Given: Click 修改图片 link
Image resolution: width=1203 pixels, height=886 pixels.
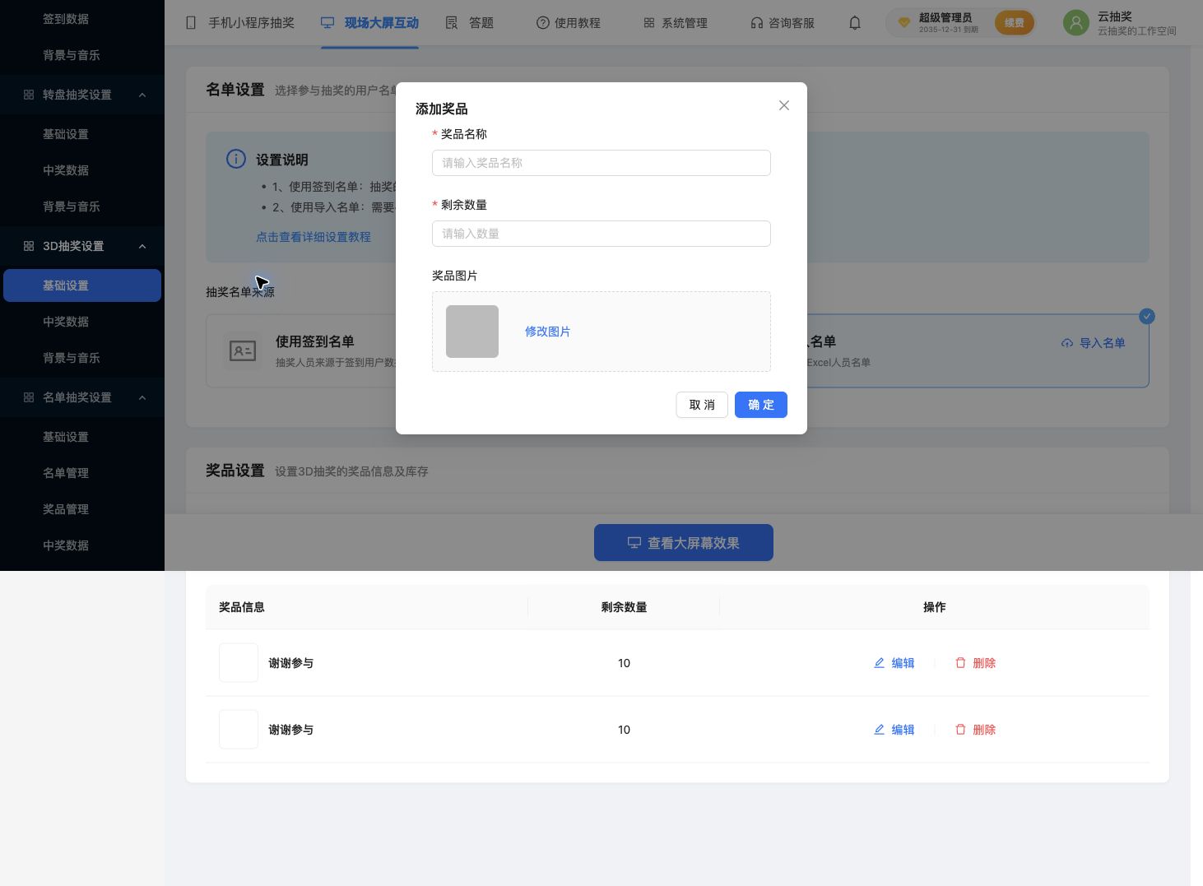Looking at the screenshot, I should (x=547, y=332).
